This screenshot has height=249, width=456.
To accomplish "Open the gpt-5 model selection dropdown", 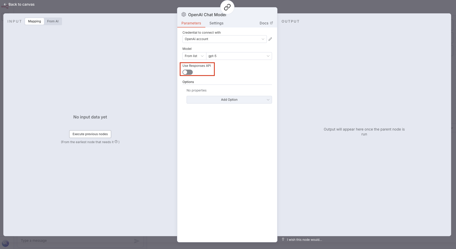I will 239,56.
